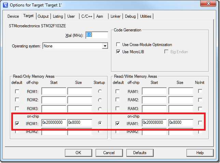Switch to the Asm tab

[100, 16]
